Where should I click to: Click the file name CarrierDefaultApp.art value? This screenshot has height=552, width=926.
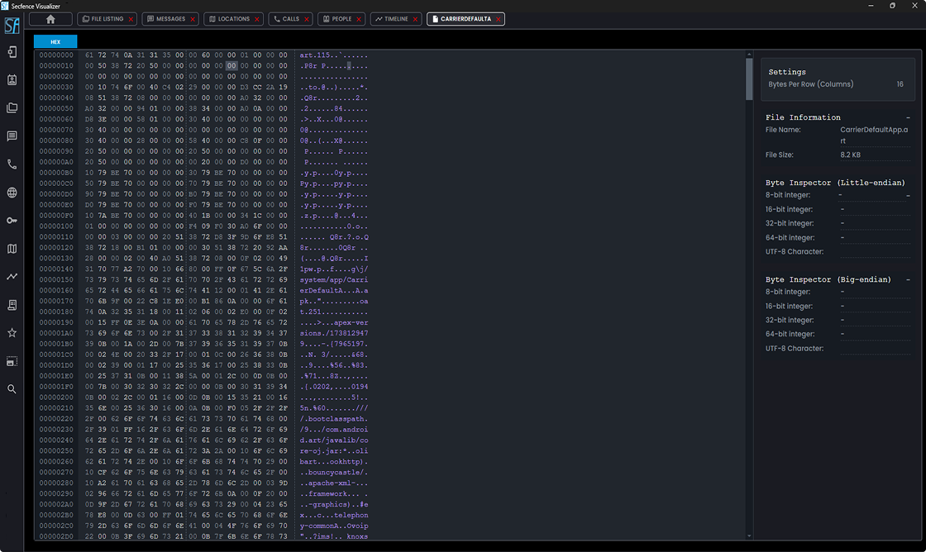(874, 136)
